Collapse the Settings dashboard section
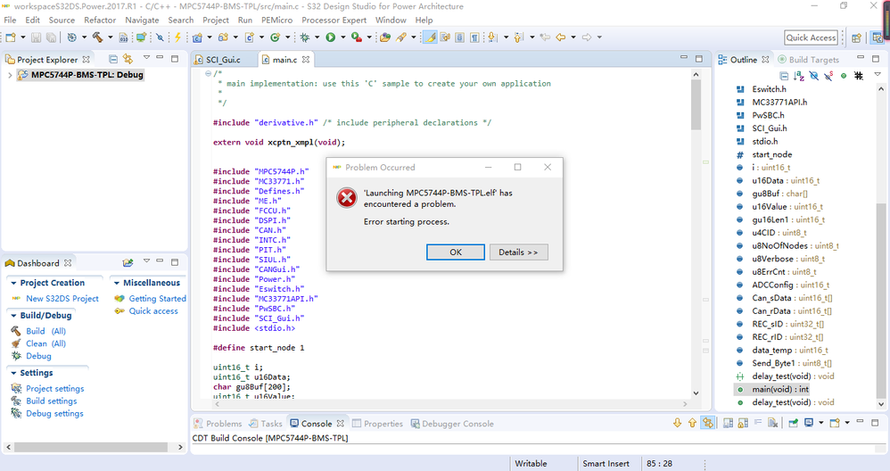The height and width of the screenshot is (471, 890). tap(12, 373)
